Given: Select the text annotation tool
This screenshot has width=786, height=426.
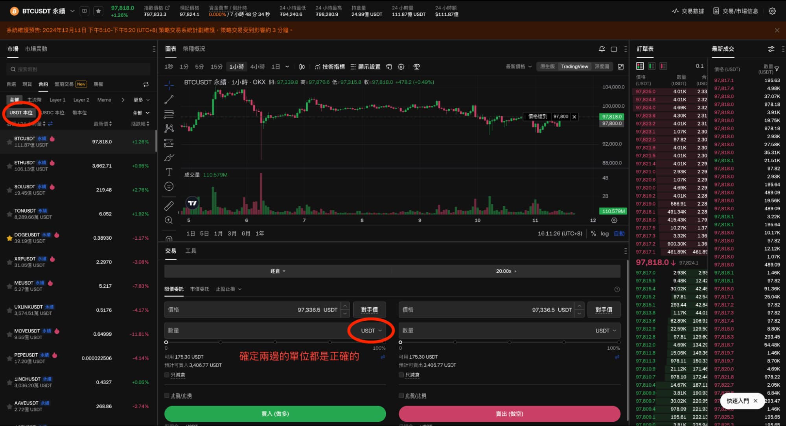Looking at the screenshot, I should click(169, 172).
